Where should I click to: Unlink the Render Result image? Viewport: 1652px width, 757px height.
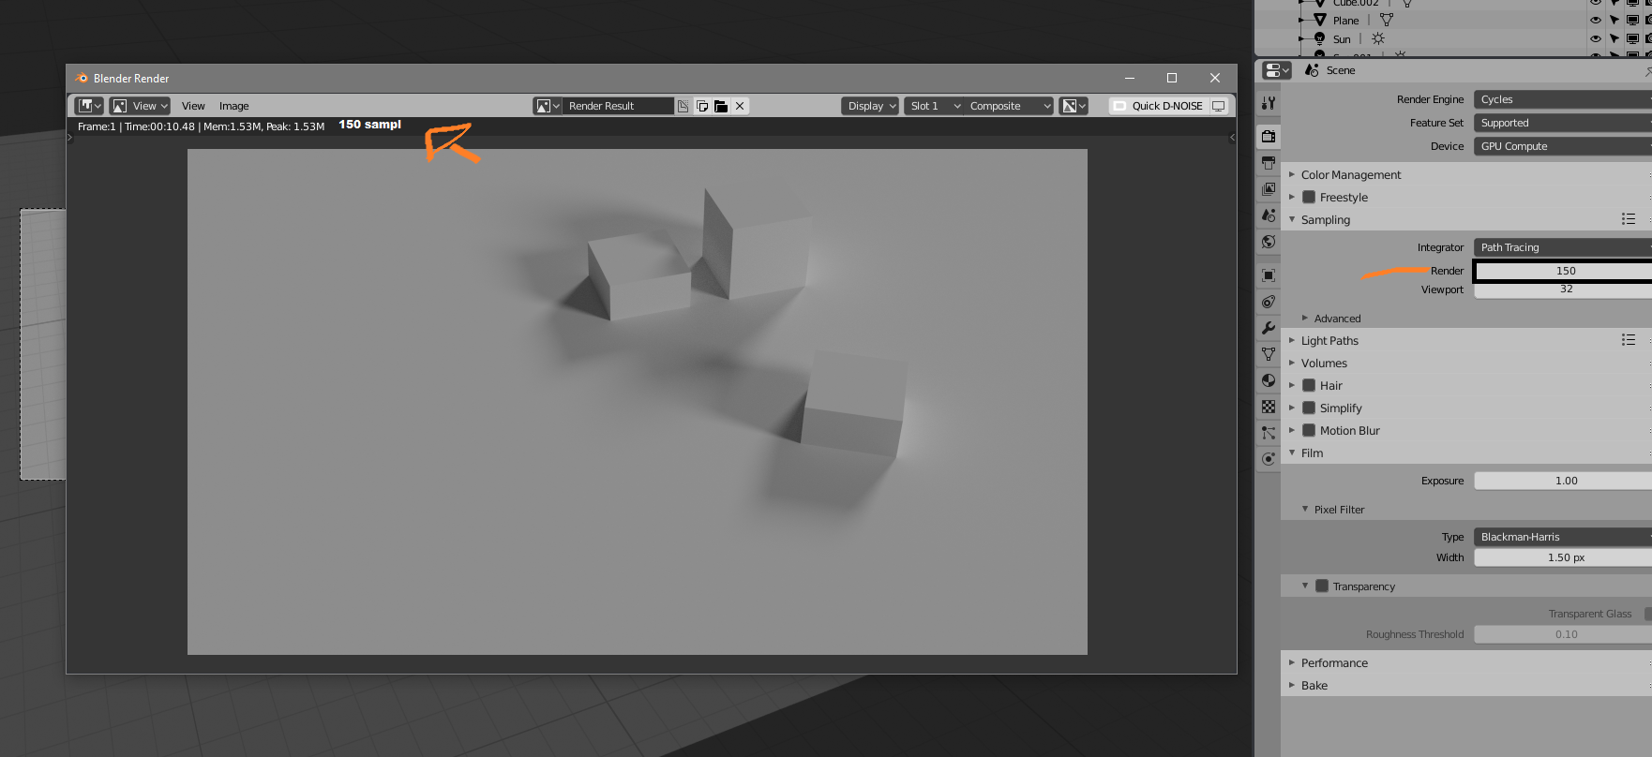click(x=740, y=106)
